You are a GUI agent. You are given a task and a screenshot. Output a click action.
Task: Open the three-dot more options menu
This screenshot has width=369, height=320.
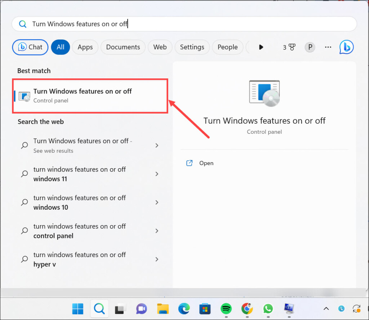tap(328, 47)
